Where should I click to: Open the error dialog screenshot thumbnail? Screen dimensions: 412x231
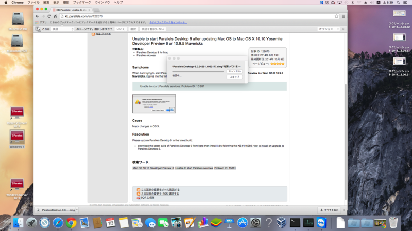point(154,104)
